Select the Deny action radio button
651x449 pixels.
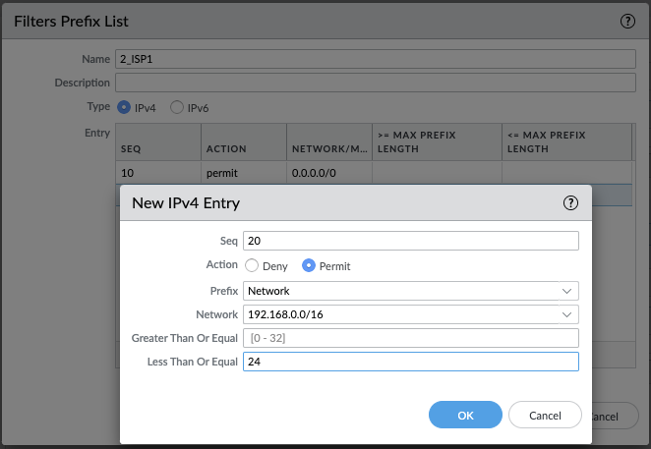point(252,265)
